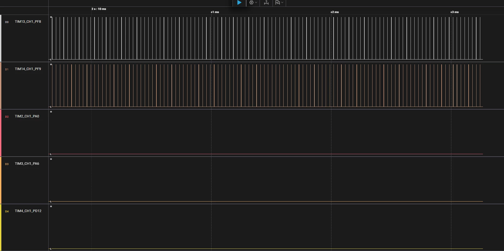Select the D2 channel index label
The height and width of the screenshot is (251, 504).
7,117
